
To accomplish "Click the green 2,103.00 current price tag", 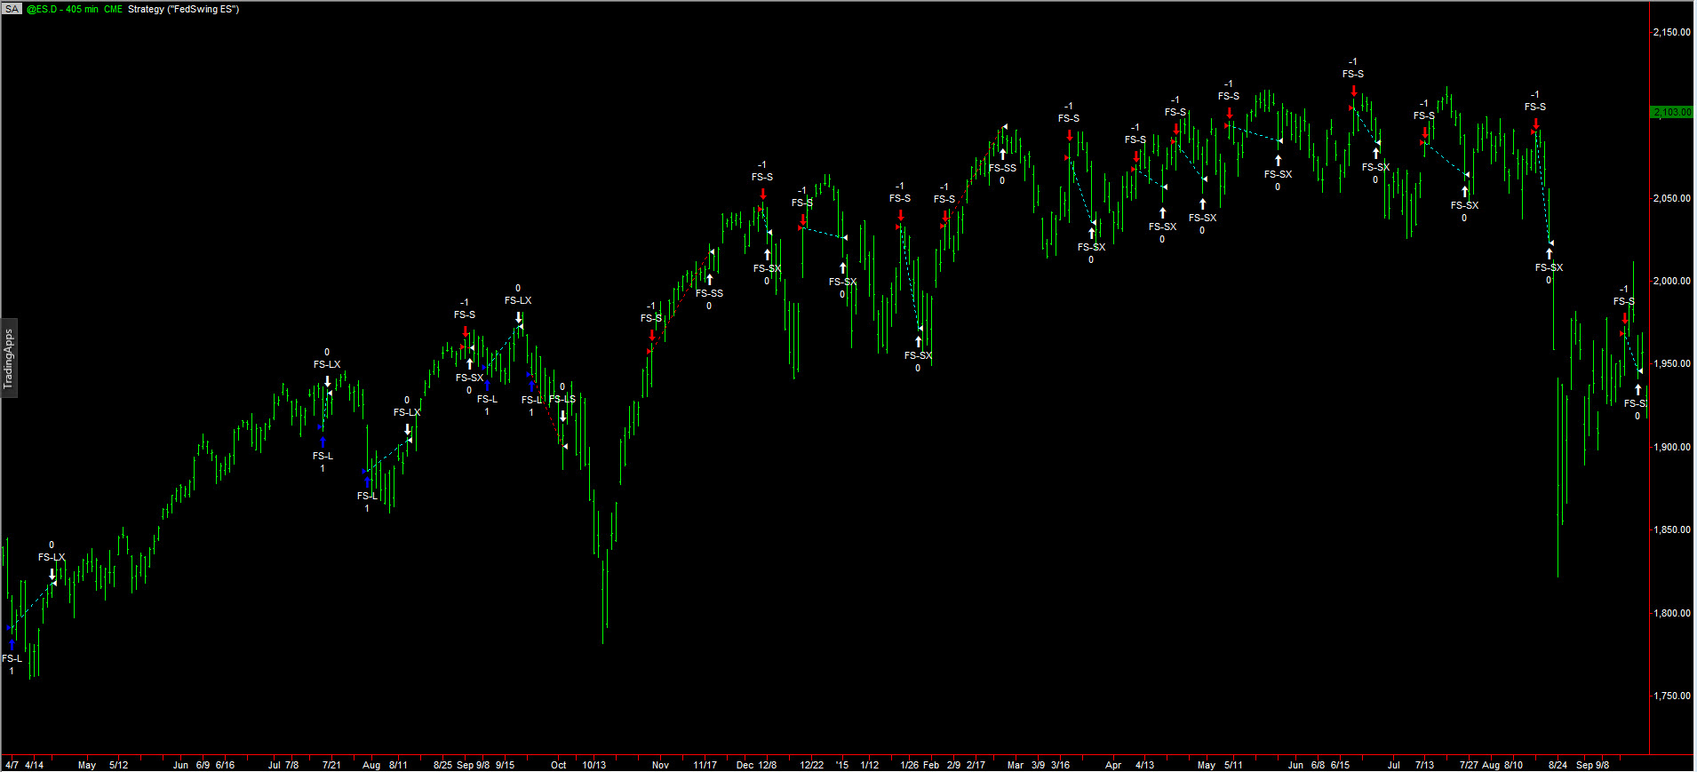I will 1672,112.
